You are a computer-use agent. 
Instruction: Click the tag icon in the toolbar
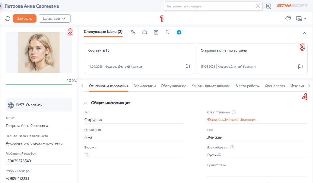[288, 18]
